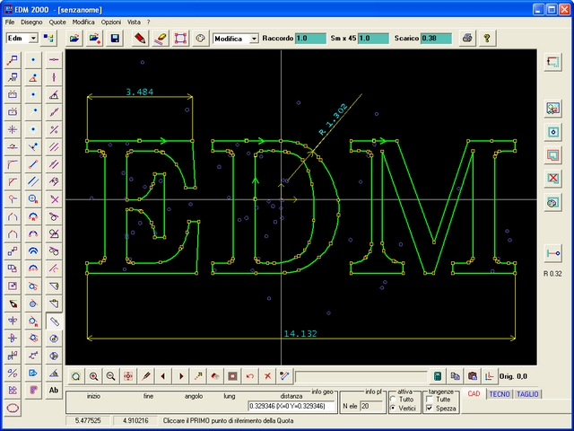This screenshot has width=574, height=431.
Task: Click the N ele field showing 20
Action: click(371, 406)
